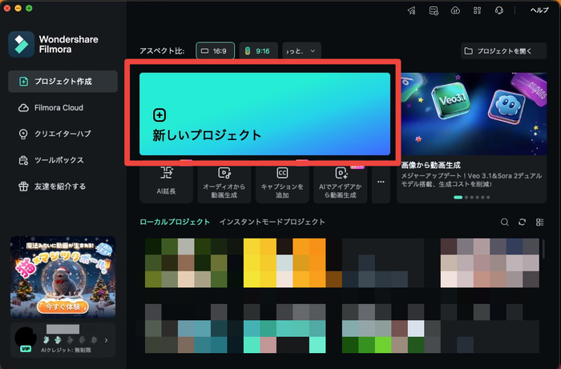Open the headset customer support icon
Image resolution: width=561 pixels, height=369 pixels.
(499, 10)
